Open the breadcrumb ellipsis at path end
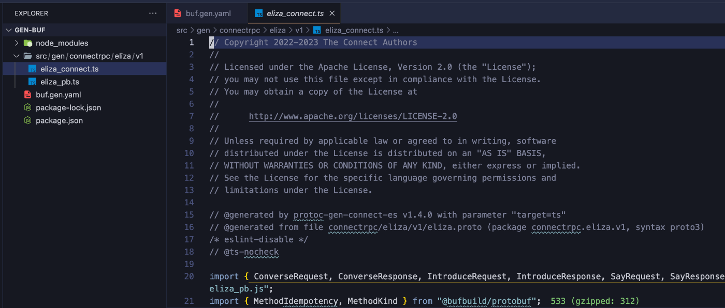 tap(395, 30)
